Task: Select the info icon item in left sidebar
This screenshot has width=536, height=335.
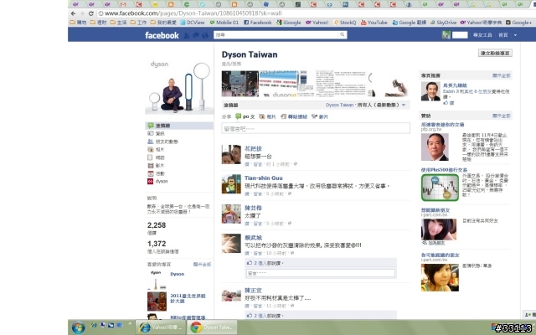Action: point(156,133)
